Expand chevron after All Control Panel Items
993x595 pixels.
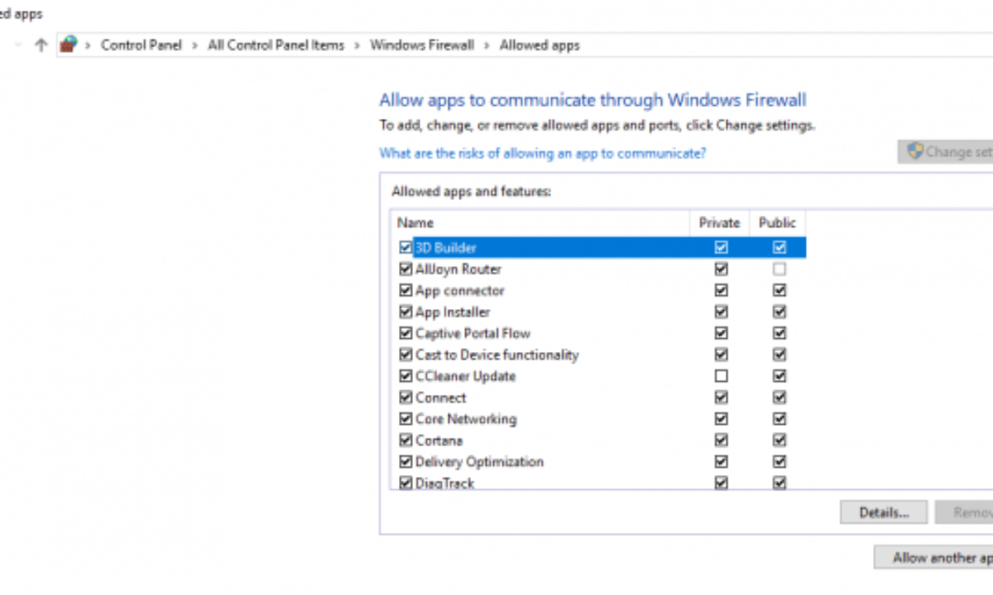[357, 45]
